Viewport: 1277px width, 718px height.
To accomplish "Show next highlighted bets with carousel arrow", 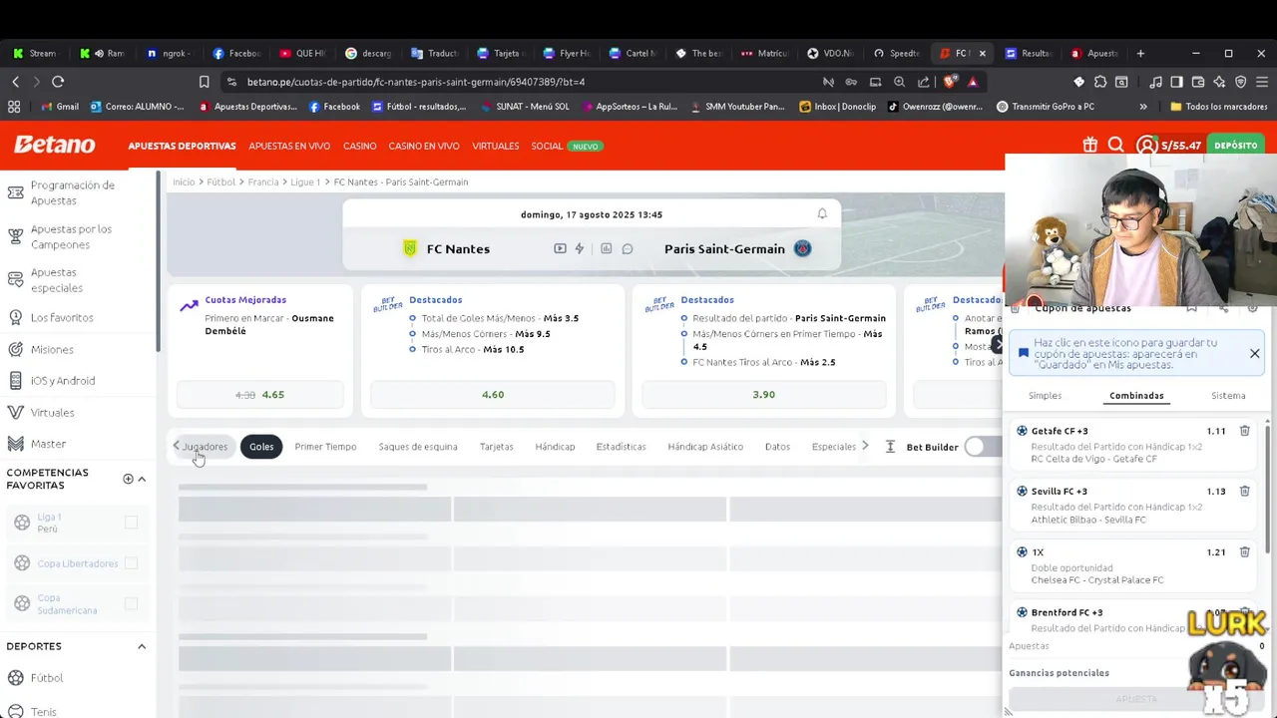I will click(x=996, y=344).
